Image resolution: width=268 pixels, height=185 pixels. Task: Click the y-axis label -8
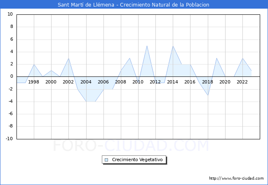tap(11, 126)
